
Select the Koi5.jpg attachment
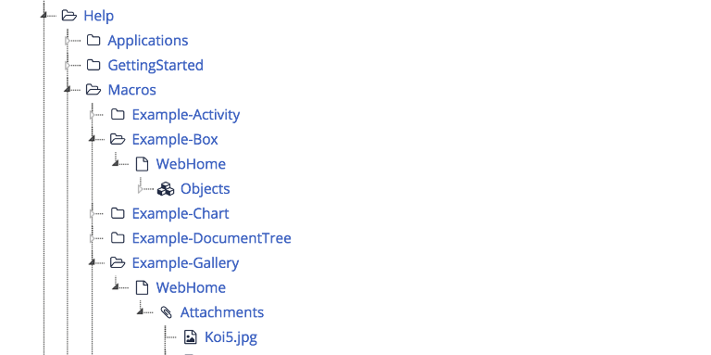tap(231, 337)
